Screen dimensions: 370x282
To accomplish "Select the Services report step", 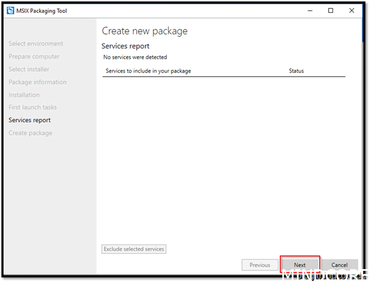I will 30,120.
